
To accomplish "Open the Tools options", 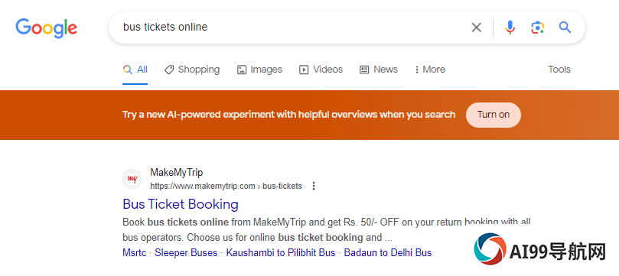I will pyautogui.click(x=559, y=70).
